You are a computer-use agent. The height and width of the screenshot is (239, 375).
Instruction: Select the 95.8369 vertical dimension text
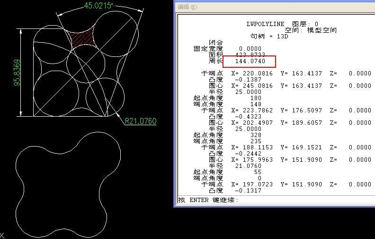17,73
